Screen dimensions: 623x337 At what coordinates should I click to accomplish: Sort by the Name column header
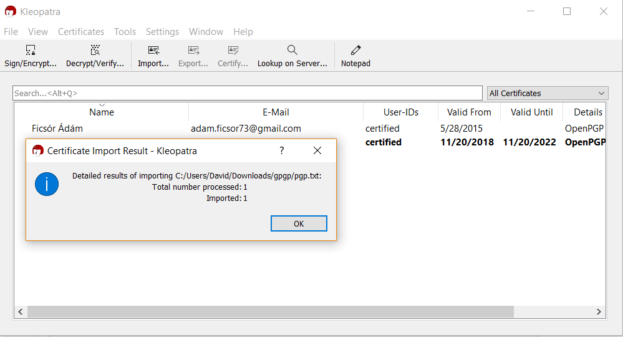click(102, 112)
